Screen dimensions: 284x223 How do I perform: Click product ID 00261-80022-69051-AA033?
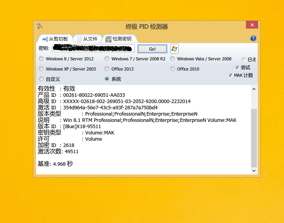point(94,95)
